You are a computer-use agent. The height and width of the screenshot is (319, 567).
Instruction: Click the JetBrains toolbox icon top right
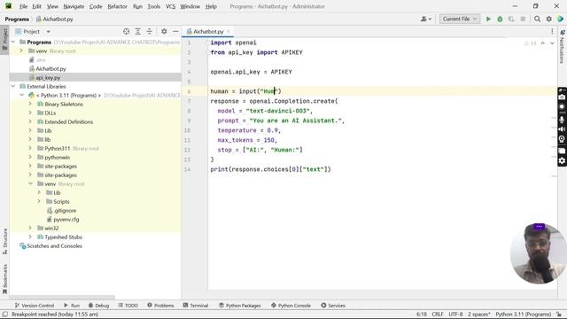coord(561,19)
